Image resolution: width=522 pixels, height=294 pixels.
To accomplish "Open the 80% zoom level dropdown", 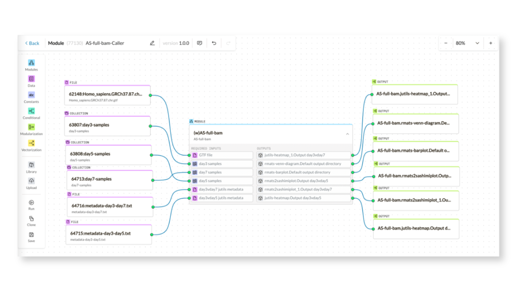I will [x=467, y=43].
